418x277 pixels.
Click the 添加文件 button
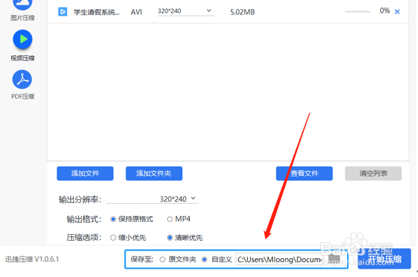(x=85, y=174)
